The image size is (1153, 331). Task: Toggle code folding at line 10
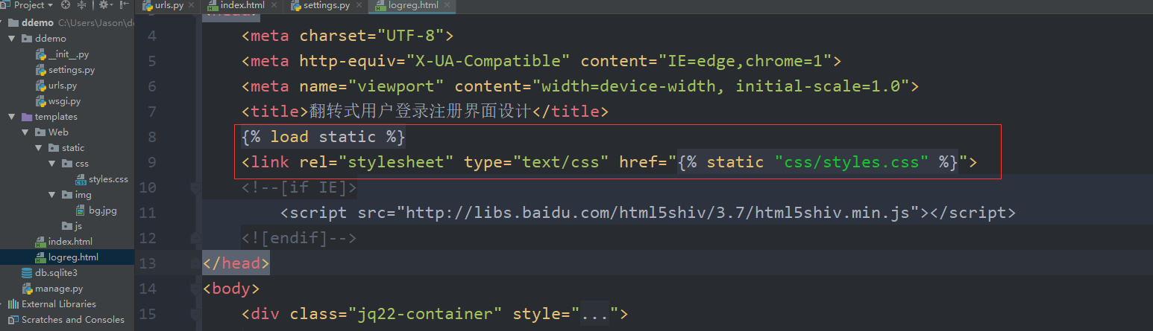point(194,187)
